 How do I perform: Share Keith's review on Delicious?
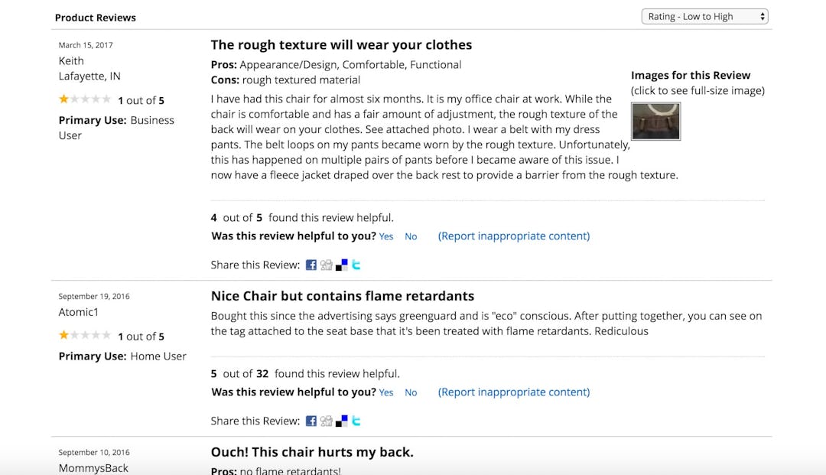pyautogui.click(x=342, y=265)
